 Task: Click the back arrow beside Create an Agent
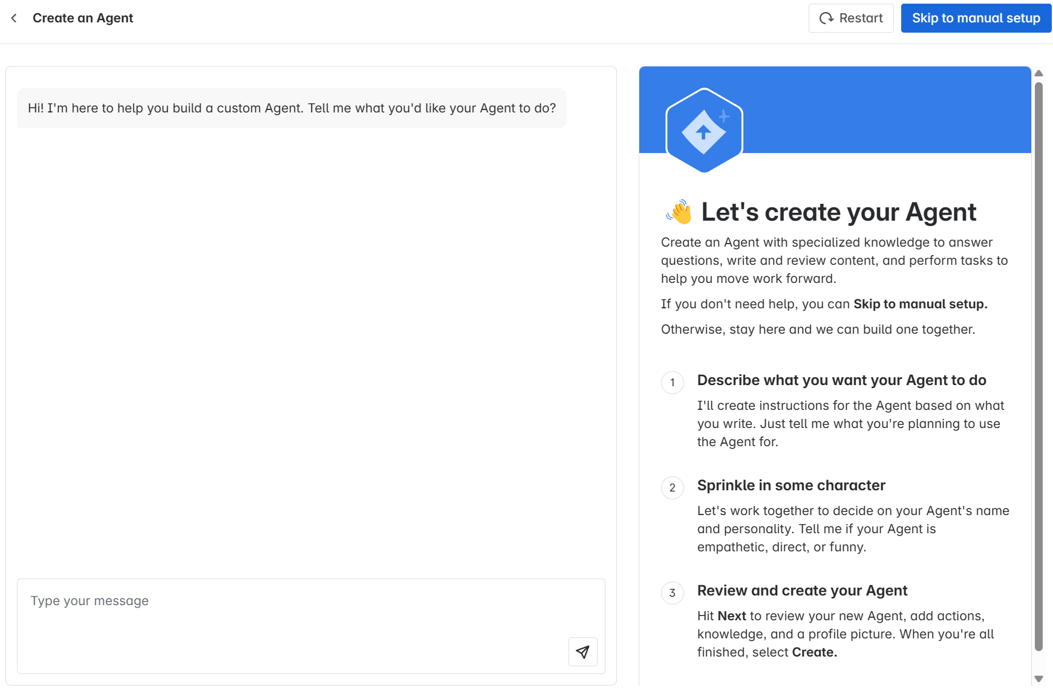pyautogui.click(x=14, y=18)
